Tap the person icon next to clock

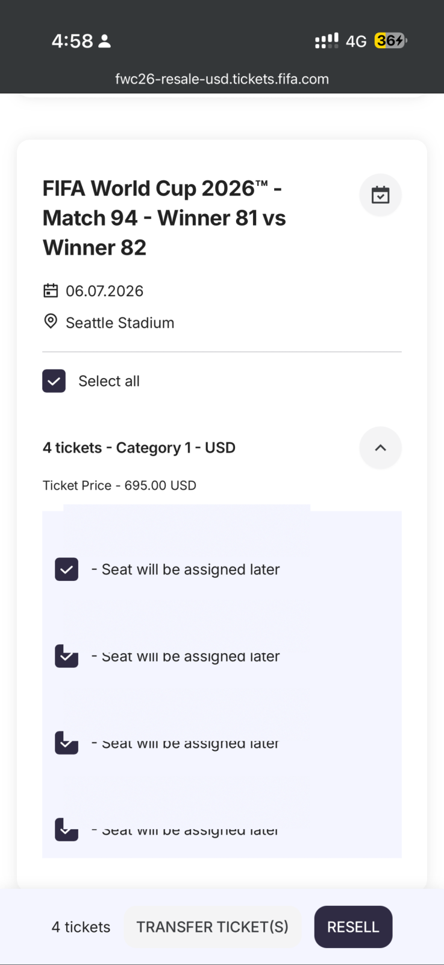coord(104,41)
